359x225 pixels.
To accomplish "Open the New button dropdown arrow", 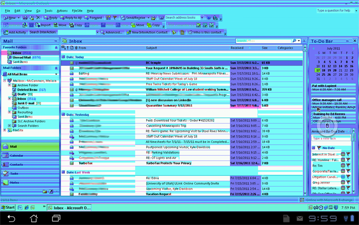I will pyautogui.click(x=18, y=18).
